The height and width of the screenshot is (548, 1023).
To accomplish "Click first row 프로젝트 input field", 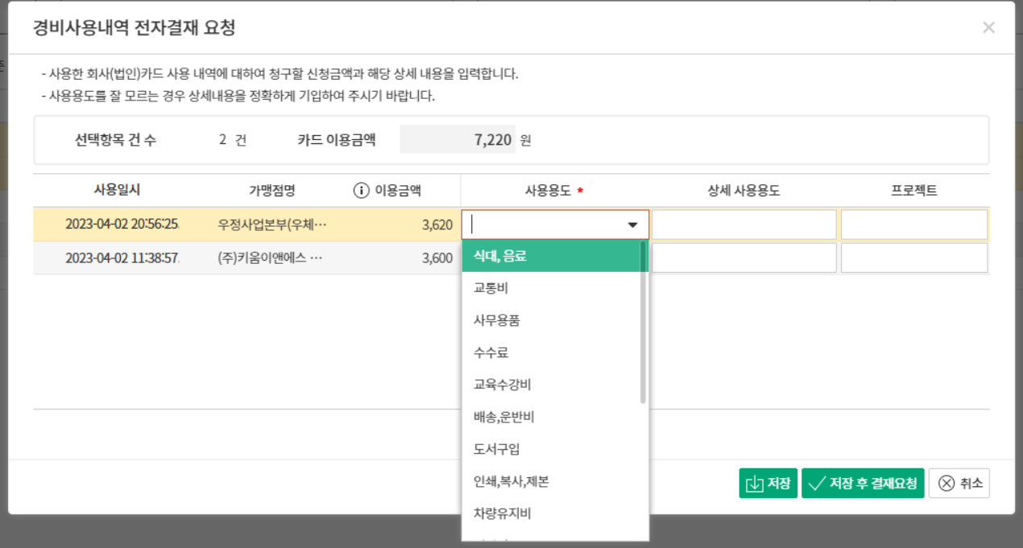I will 914,225.
